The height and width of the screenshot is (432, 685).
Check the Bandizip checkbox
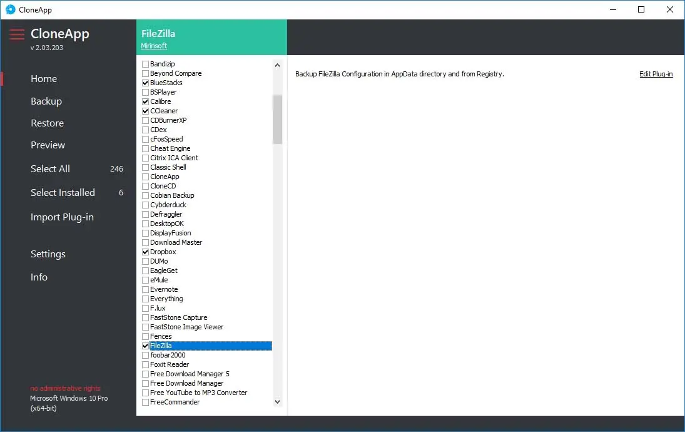(x=146, y=64)
